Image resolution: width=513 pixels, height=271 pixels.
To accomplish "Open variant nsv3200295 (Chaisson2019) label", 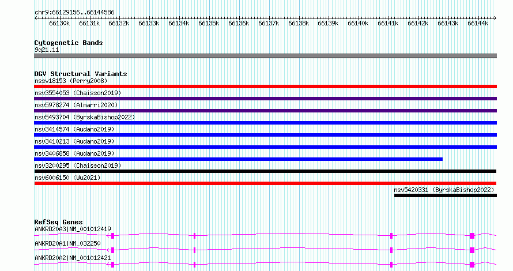I will coord(78,165).
